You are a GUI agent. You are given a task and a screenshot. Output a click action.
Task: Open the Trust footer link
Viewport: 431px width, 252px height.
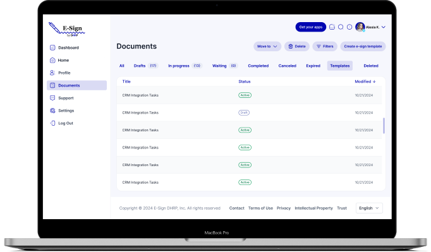[x=342, y=208]
